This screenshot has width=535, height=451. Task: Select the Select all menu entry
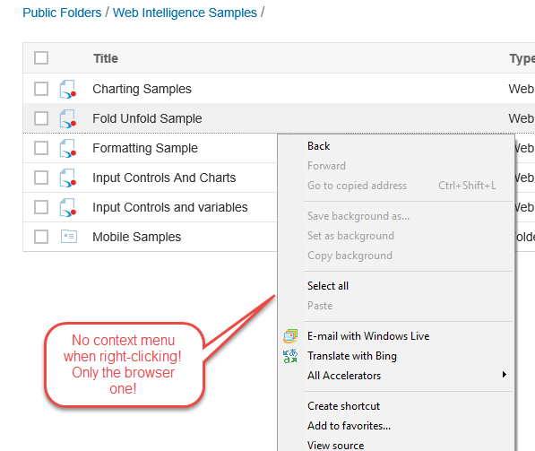pyautogui.click(x=328, y=286)
